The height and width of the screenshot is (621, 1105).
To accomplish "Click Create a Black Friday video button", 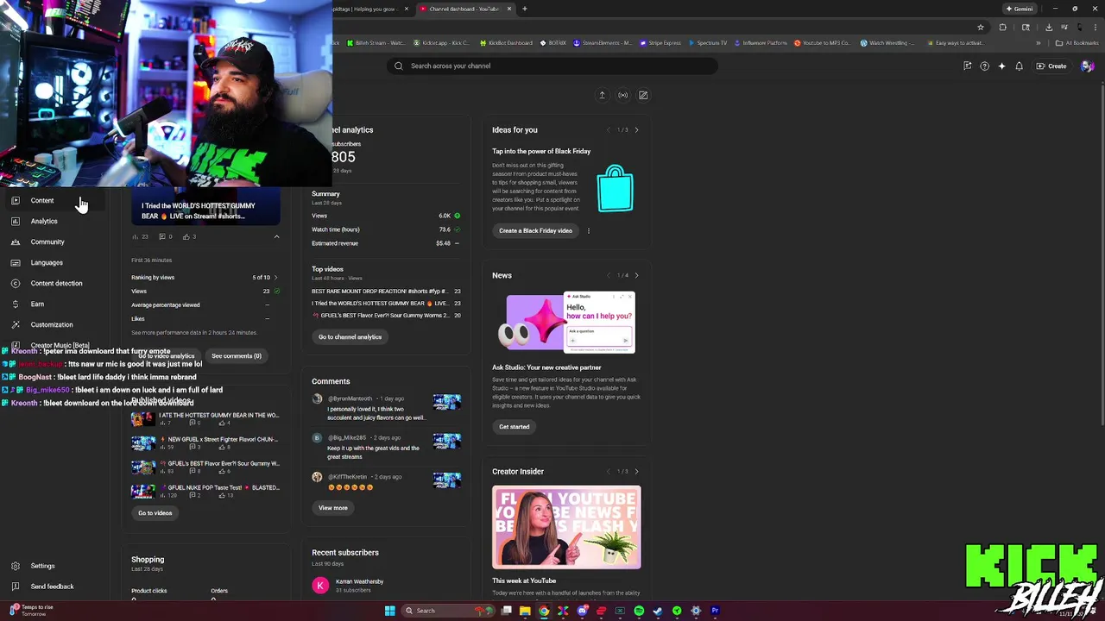I will point(535,230).
